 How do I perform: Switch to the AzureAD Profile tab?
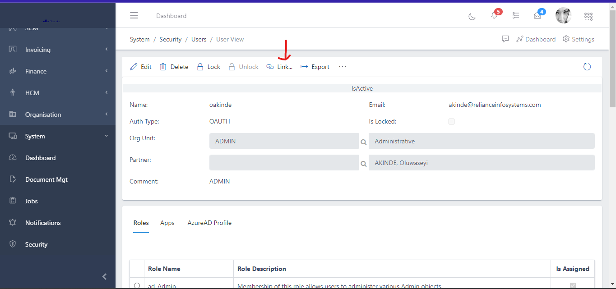click(x=209, y=223)
